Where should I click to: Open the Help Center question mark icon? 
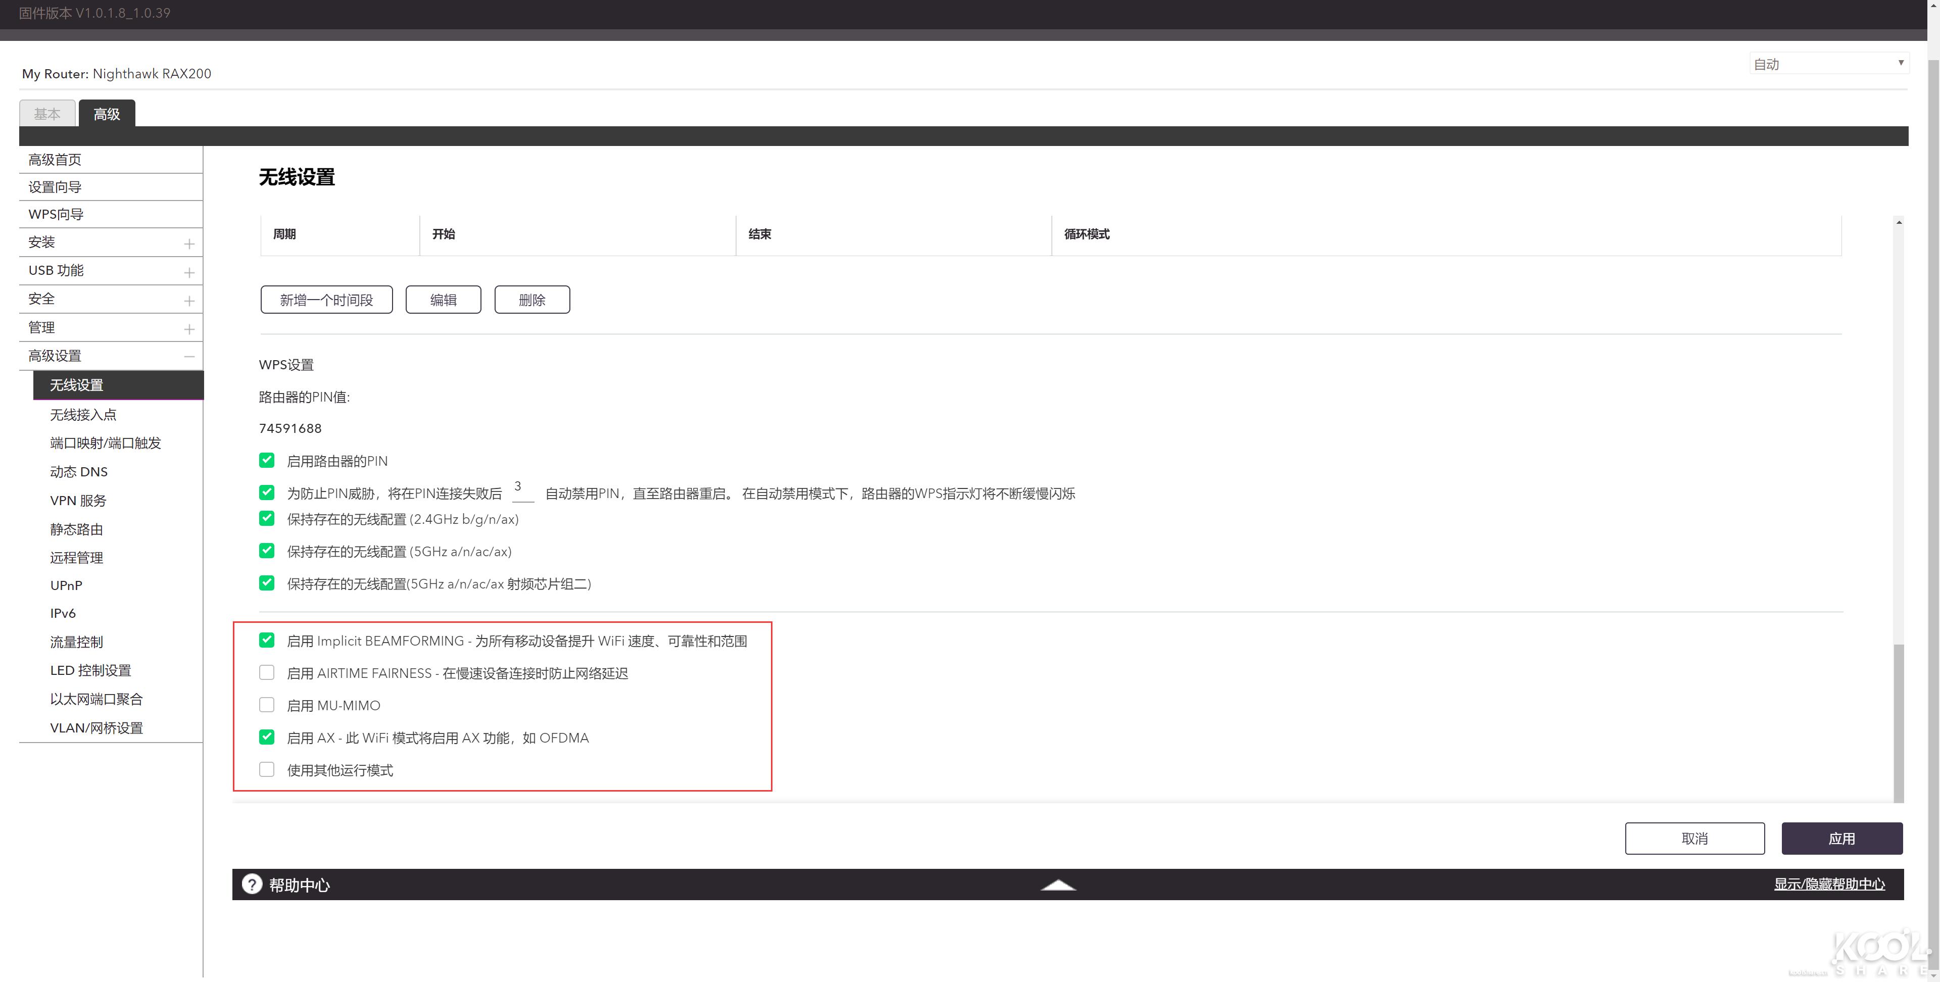pyautogui.click(x=252, y=883)
